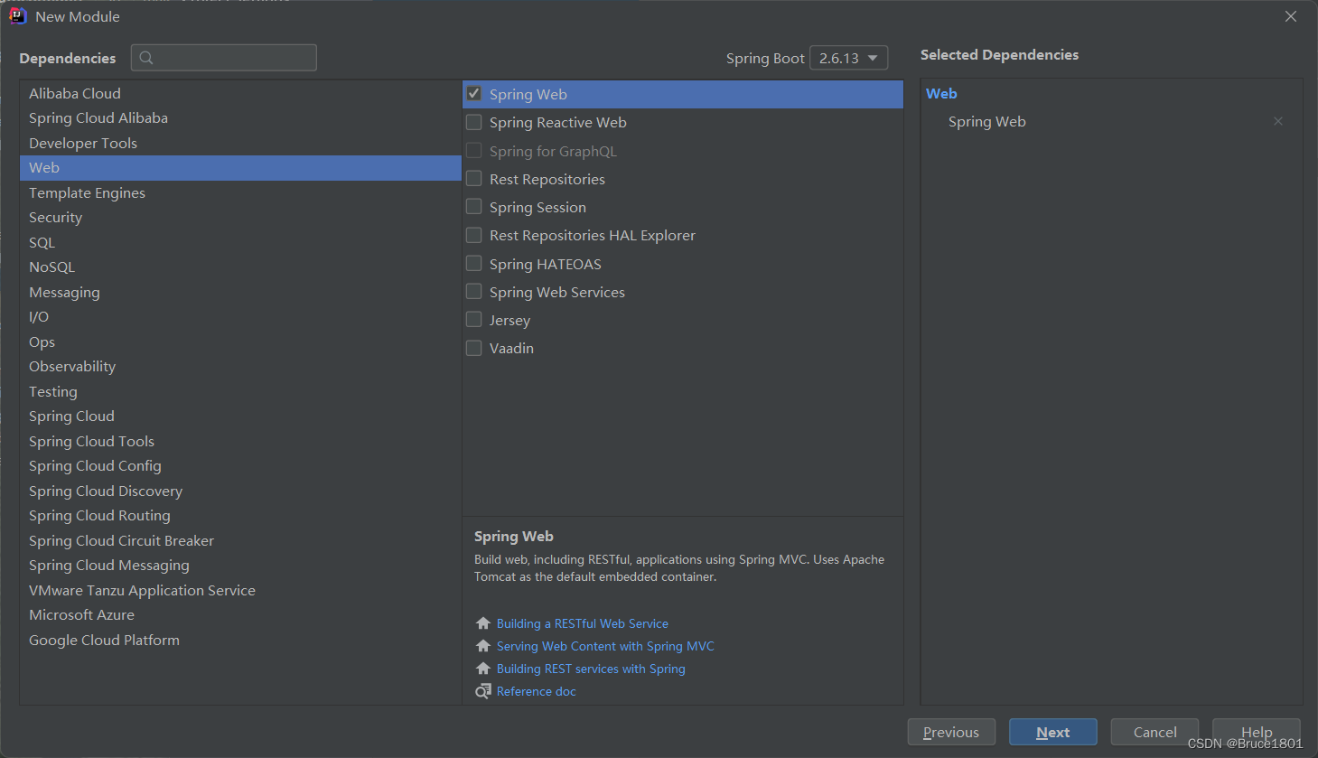1318x758 pixels.
Task: Open Spring Cloud Messaging category
Action: (x=240, y=566)
